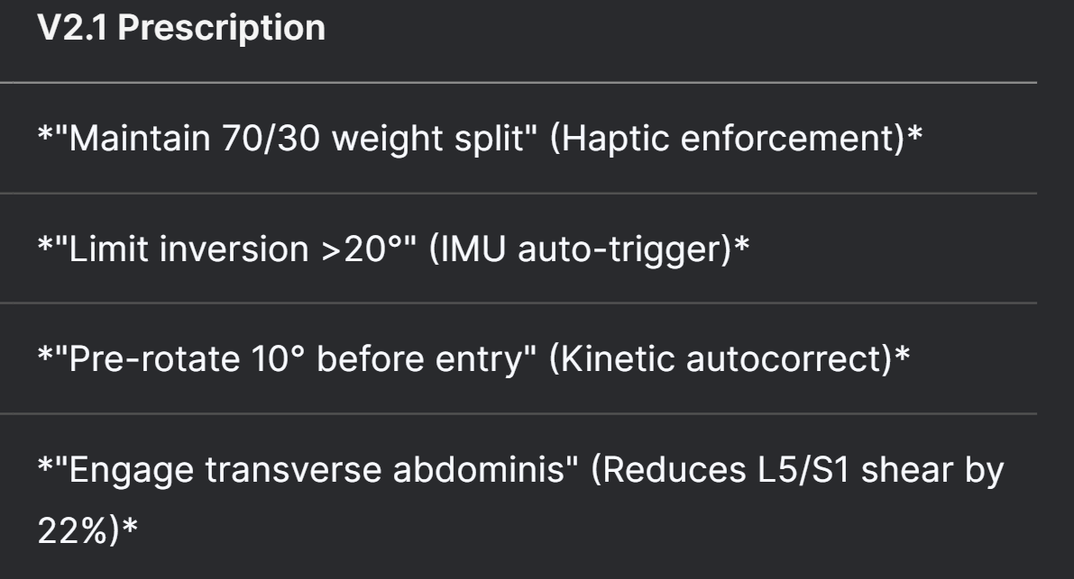Select the "Engage transverse abdominis" quoted text
Screen dimensions: 1074x579
pos(317,470)
